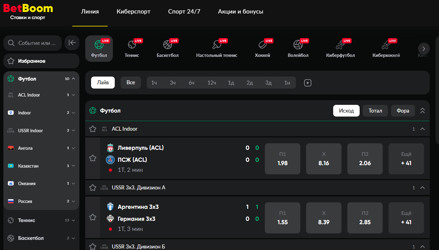439x250 pixels.
Task: Favorite USSR 3x3 Дивизион Б league star
Action: (x=93, y=246)
